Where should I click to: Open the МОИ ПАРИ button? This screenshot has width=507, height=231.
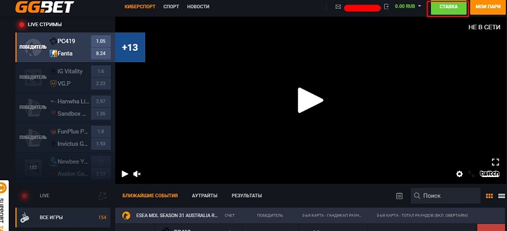[x=488, y=7]
